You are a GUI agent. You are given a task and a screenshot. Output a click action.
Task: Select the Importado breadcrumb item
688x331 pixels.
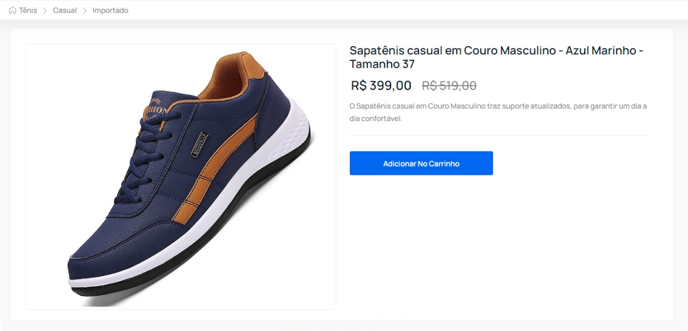coord(110,11)
